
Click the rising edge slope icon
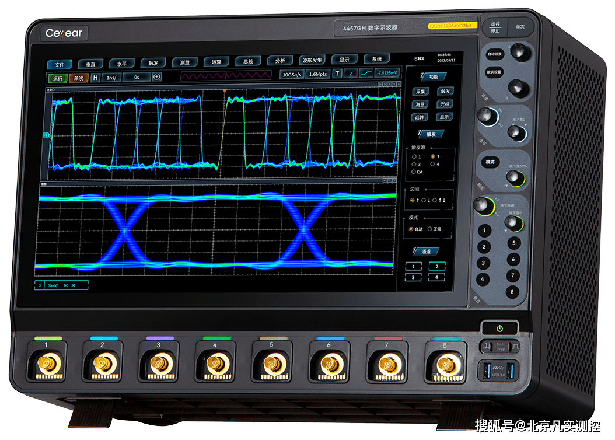tap(366, 74)
